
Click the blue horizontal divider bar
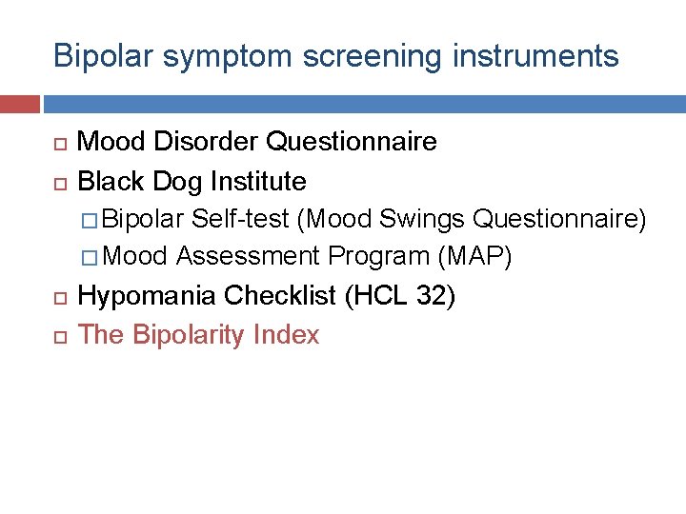coord(365,104)
